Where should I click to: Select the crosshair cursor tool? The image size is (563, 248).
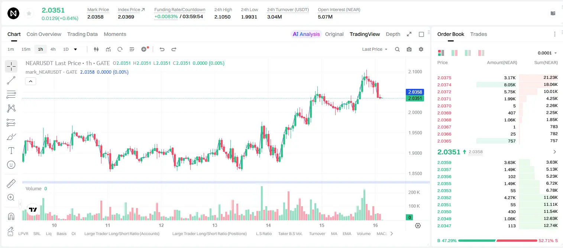click(x=11, y=66)
